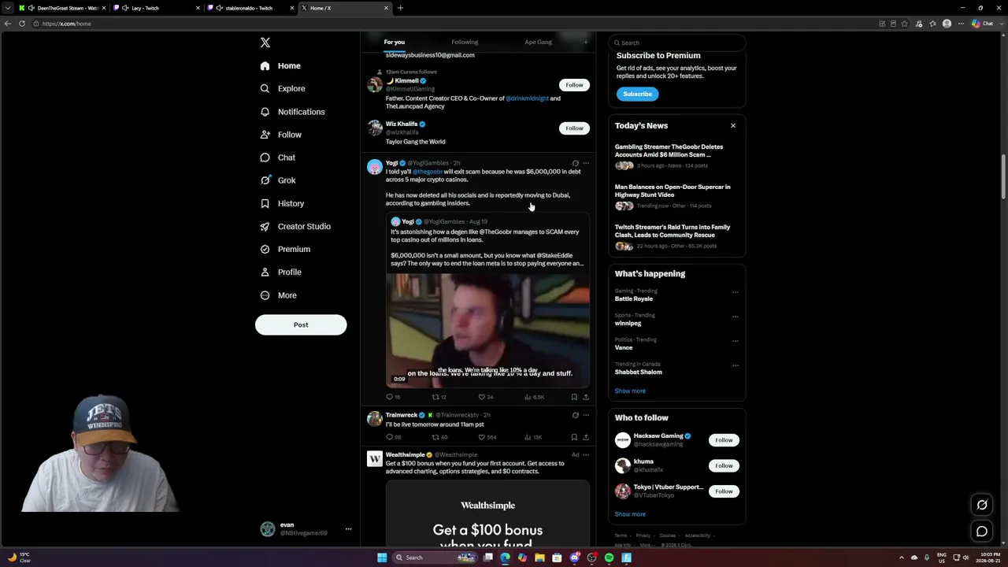Open a new browser tab
Image resolution: width=1008 pixels, height=567 pixels.
point(400,8)
